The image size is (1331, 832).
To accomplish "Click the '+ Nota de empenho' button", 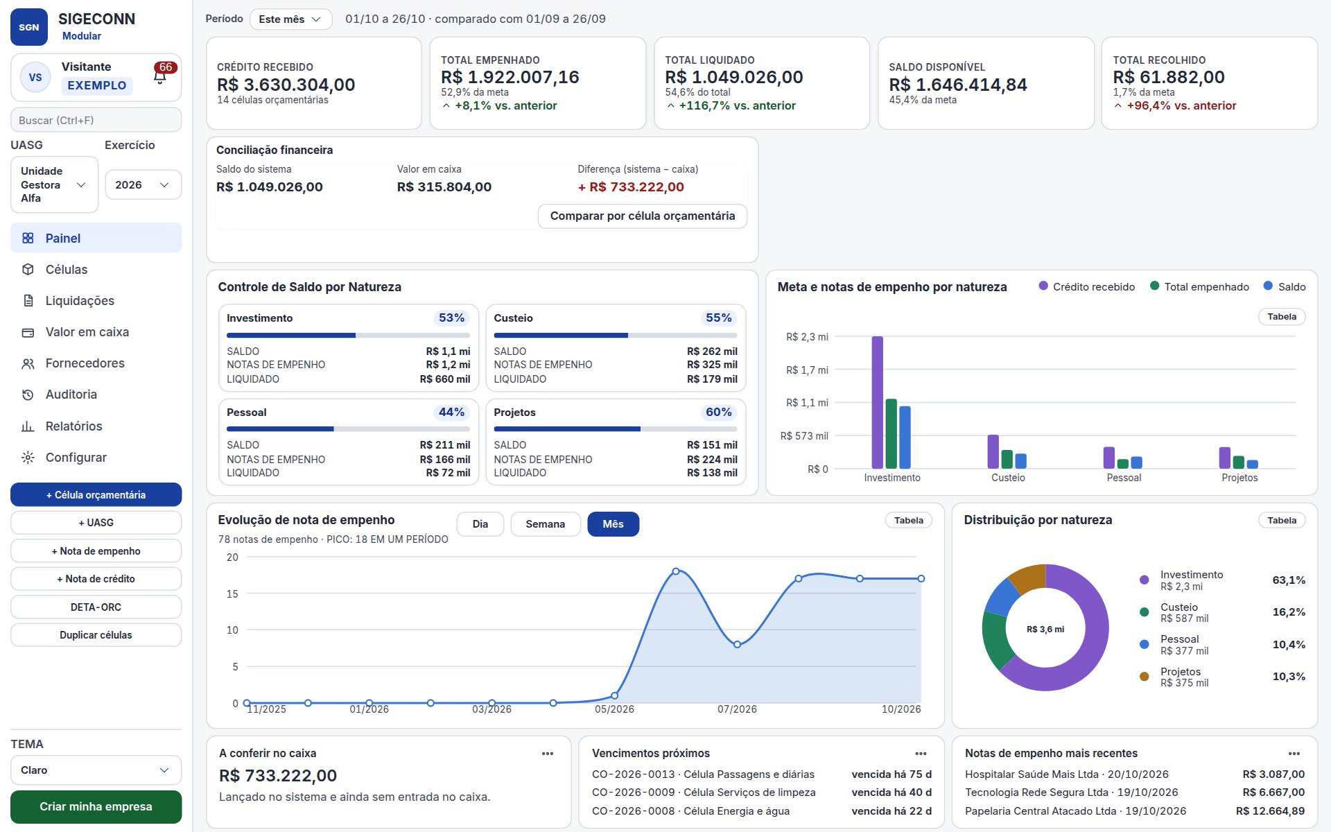I will (96, 551).
